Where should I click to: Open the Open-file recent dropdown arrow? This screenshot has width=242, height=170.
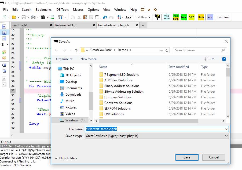[19, 17]
